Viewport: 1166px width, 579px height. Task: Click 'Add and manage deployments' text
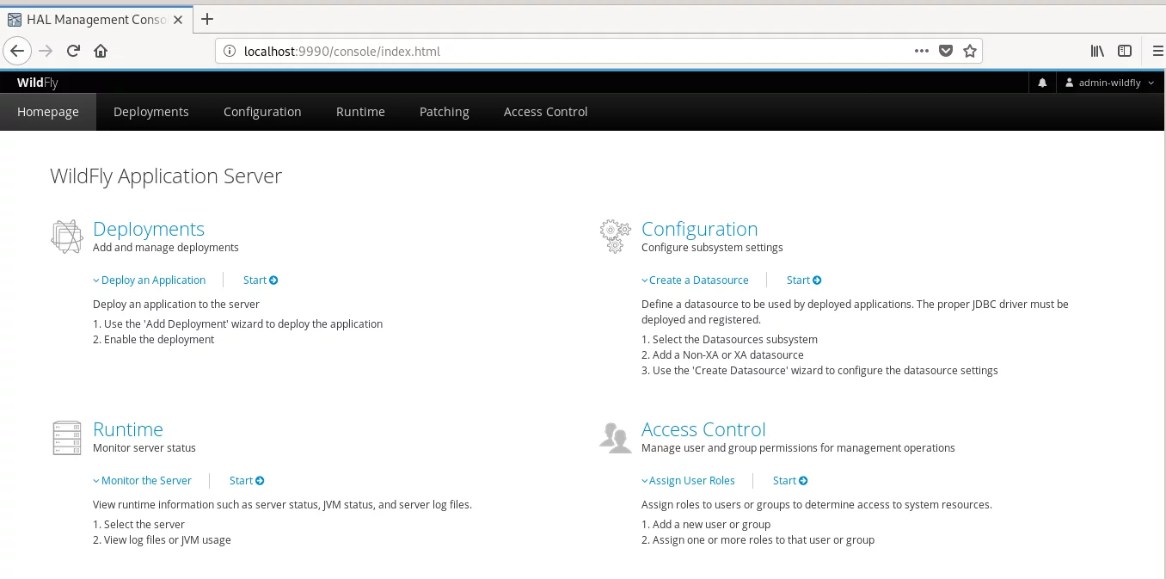(166, 247)
